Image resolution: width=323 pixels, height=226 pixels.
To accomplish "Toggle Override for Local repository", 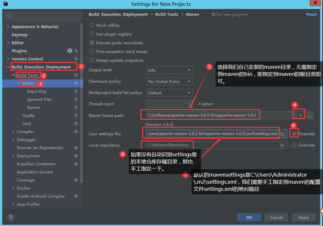I will click(x=294, y=145).
